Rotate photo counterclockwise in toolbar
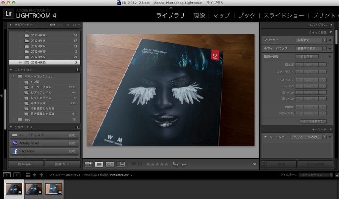Image resolution: width=339 pixels, height=199 pixels. (x=176, y=164)
